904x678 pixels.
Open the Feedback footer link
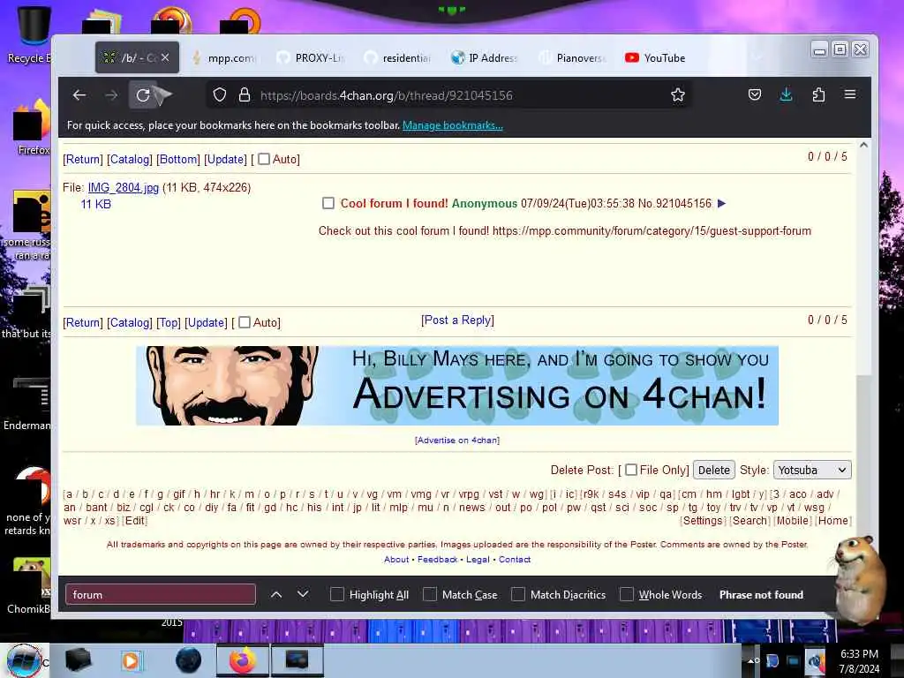(437, 559)
